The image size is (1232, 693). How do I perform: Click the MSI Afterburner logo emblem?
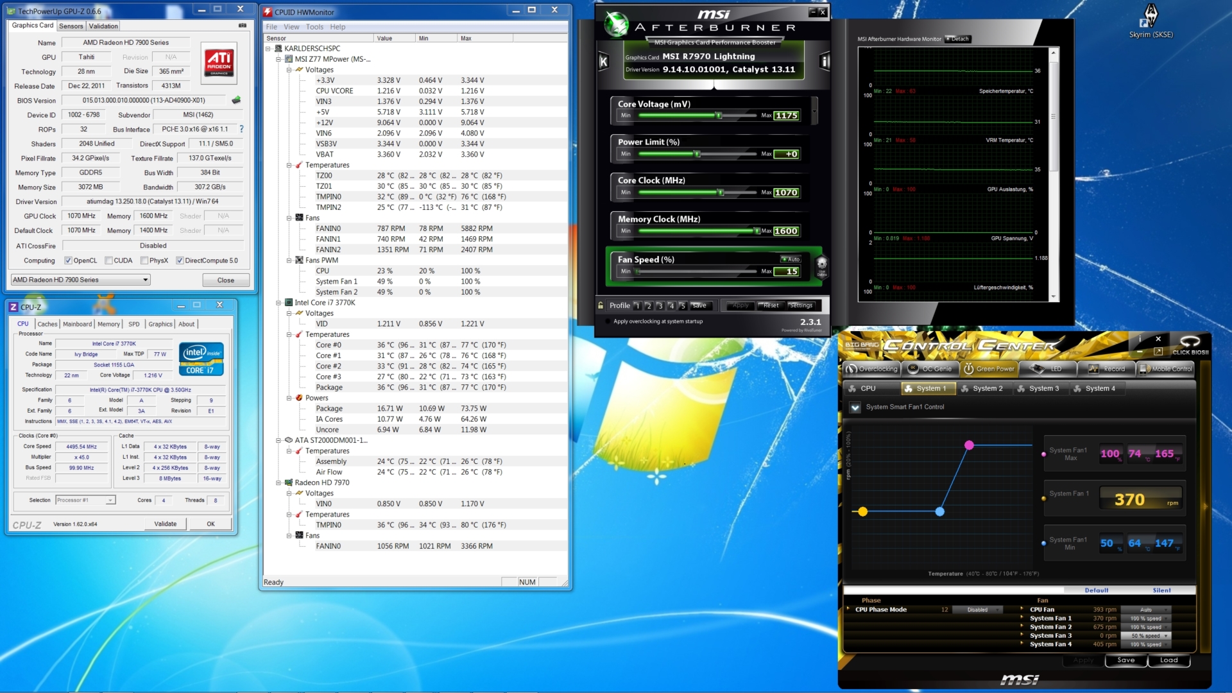pyautogui.click(x=617, y=24)
